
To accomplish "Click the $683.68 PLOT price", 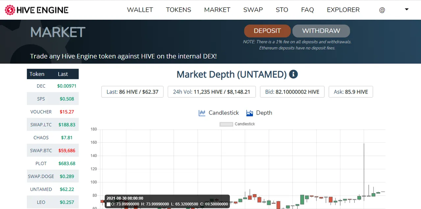I will (67, 163).
